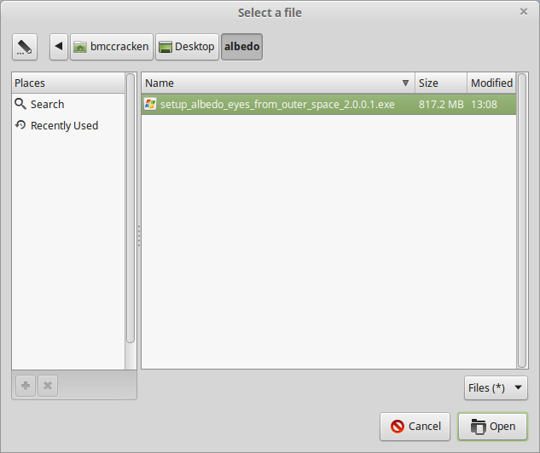Open Search in Places

68,104
